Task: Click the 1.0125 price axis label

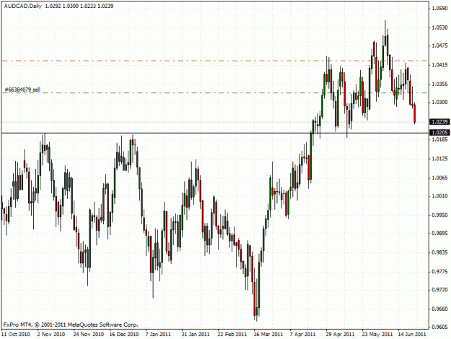Action: (x=440, y=159)
